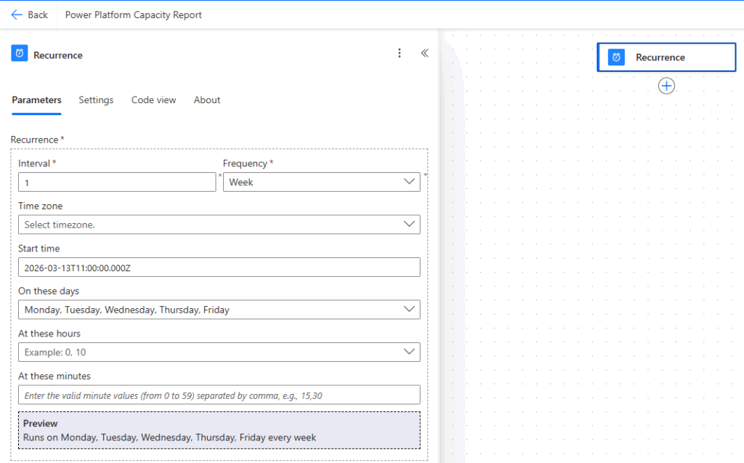Click the Recurrence clock icon in panel header
This screenshot has height=463, width=744.
[x=20, y=53]
